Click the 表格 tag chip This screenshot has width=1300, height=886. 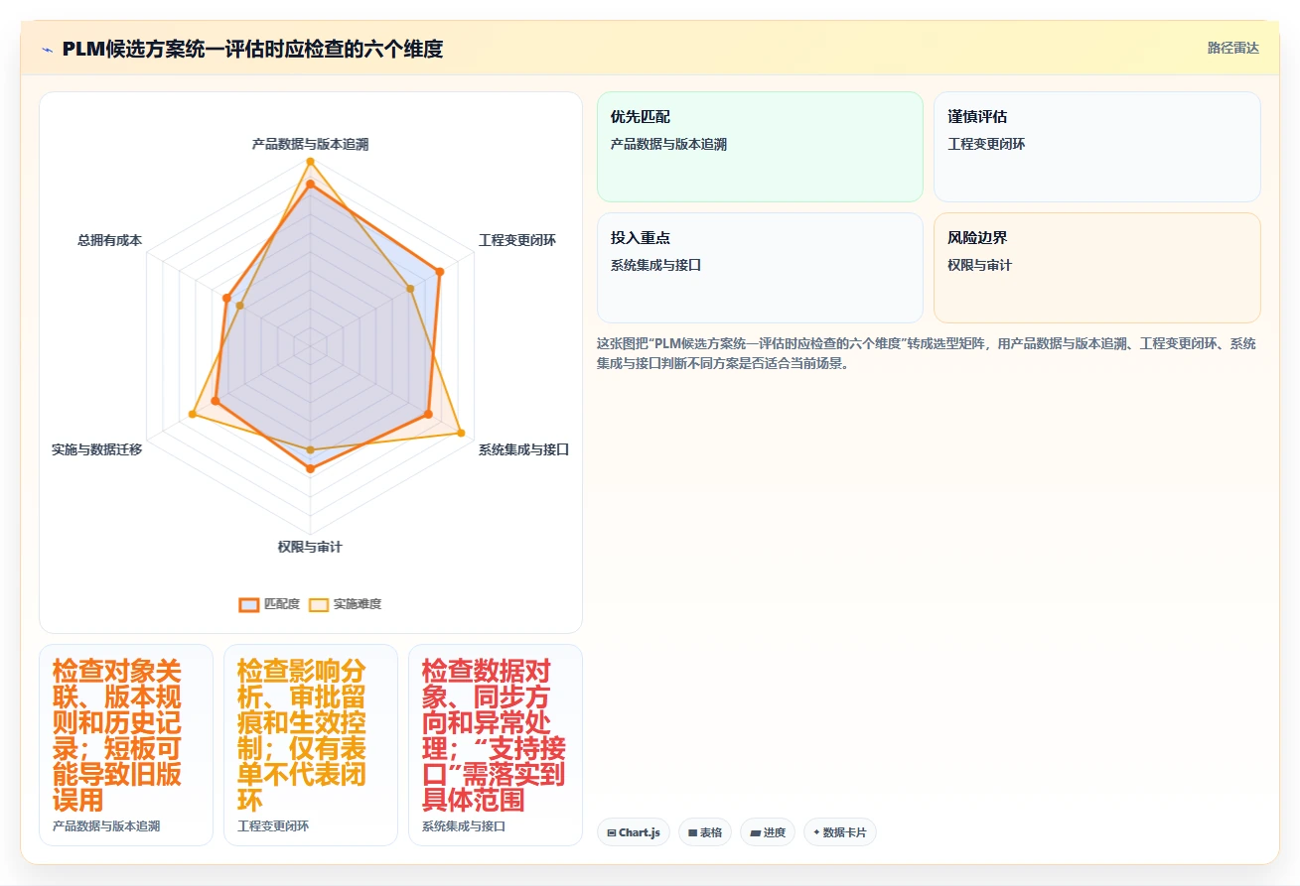705,832
